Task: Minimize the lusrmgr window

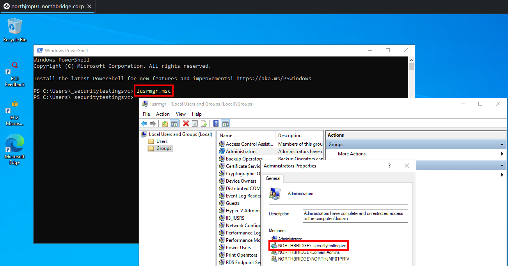Action: (462, 104)
